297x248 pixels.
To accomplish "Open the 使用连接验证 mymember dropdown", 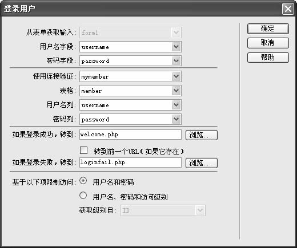I will (176, 76).
